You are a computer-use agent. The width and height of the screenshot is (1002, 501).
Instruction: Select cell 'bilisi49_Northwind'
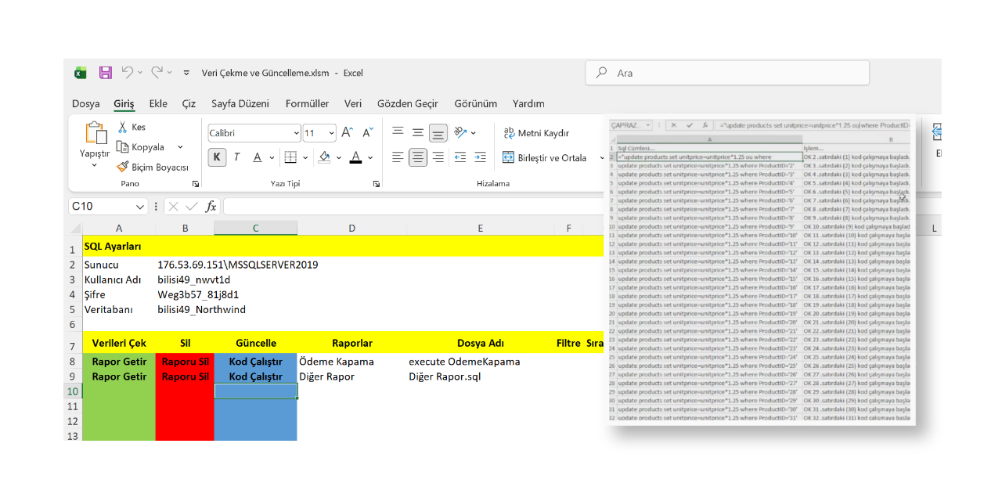(x=201, y=309)
